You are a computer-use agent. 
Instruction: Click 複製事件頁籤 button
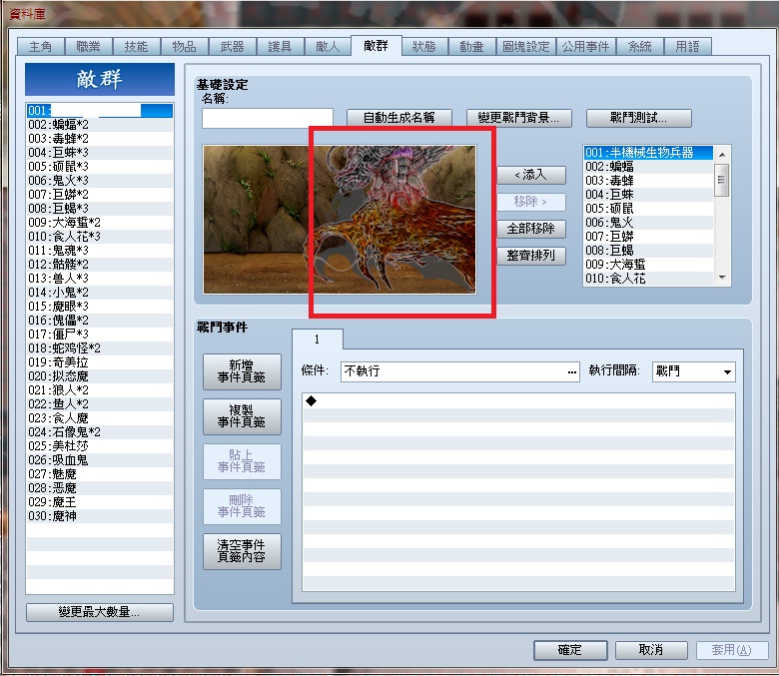point(242,416)
